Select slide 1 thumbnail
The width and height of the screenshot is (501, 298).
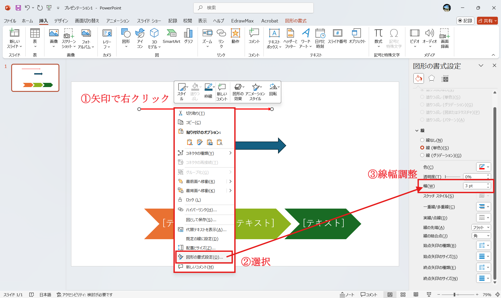[x=35, y=78]
